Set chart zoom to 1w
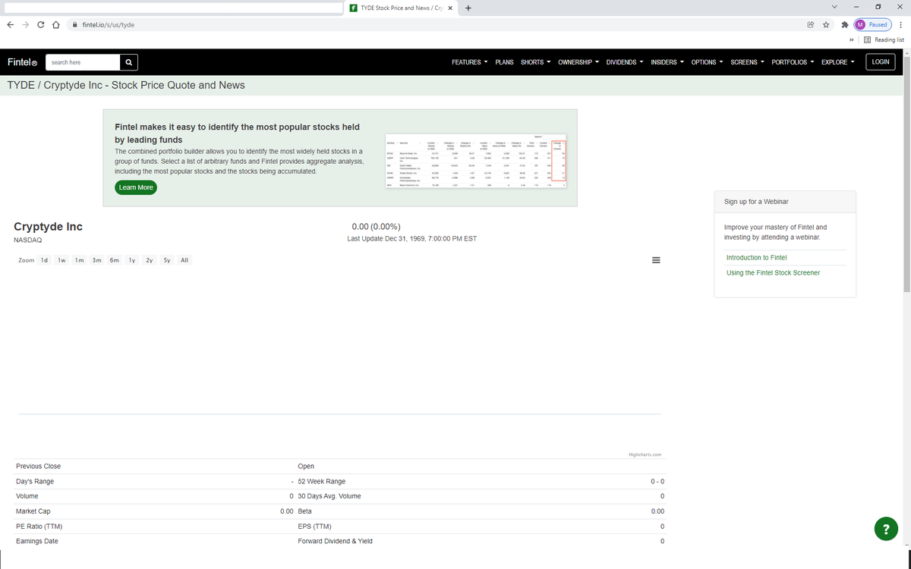911x569 pixels. pyautogui.click(x=61, y=260)
